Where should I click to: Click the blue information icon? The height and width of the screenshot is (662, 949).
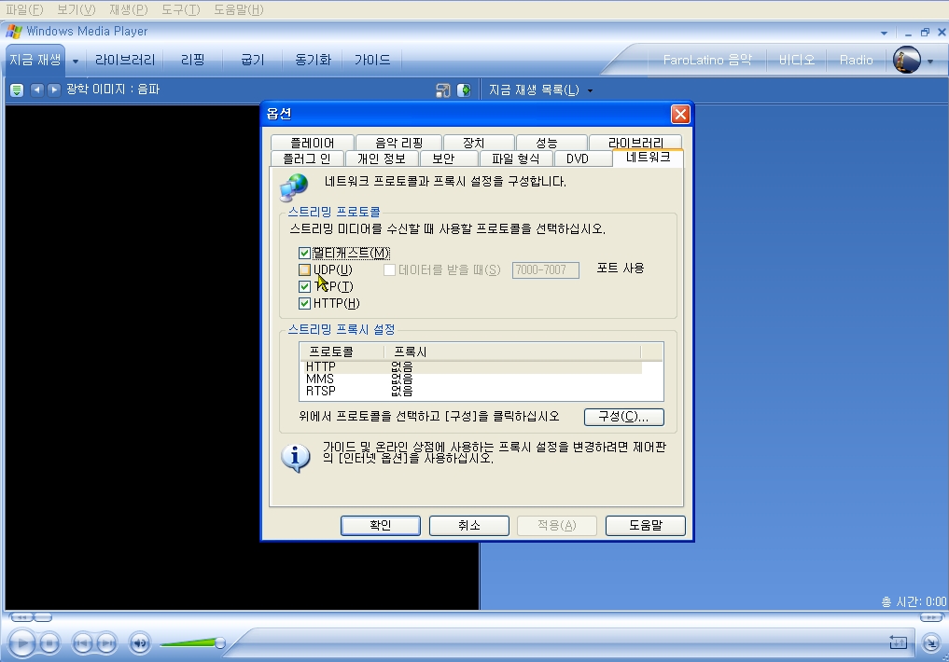coord(296,457)
